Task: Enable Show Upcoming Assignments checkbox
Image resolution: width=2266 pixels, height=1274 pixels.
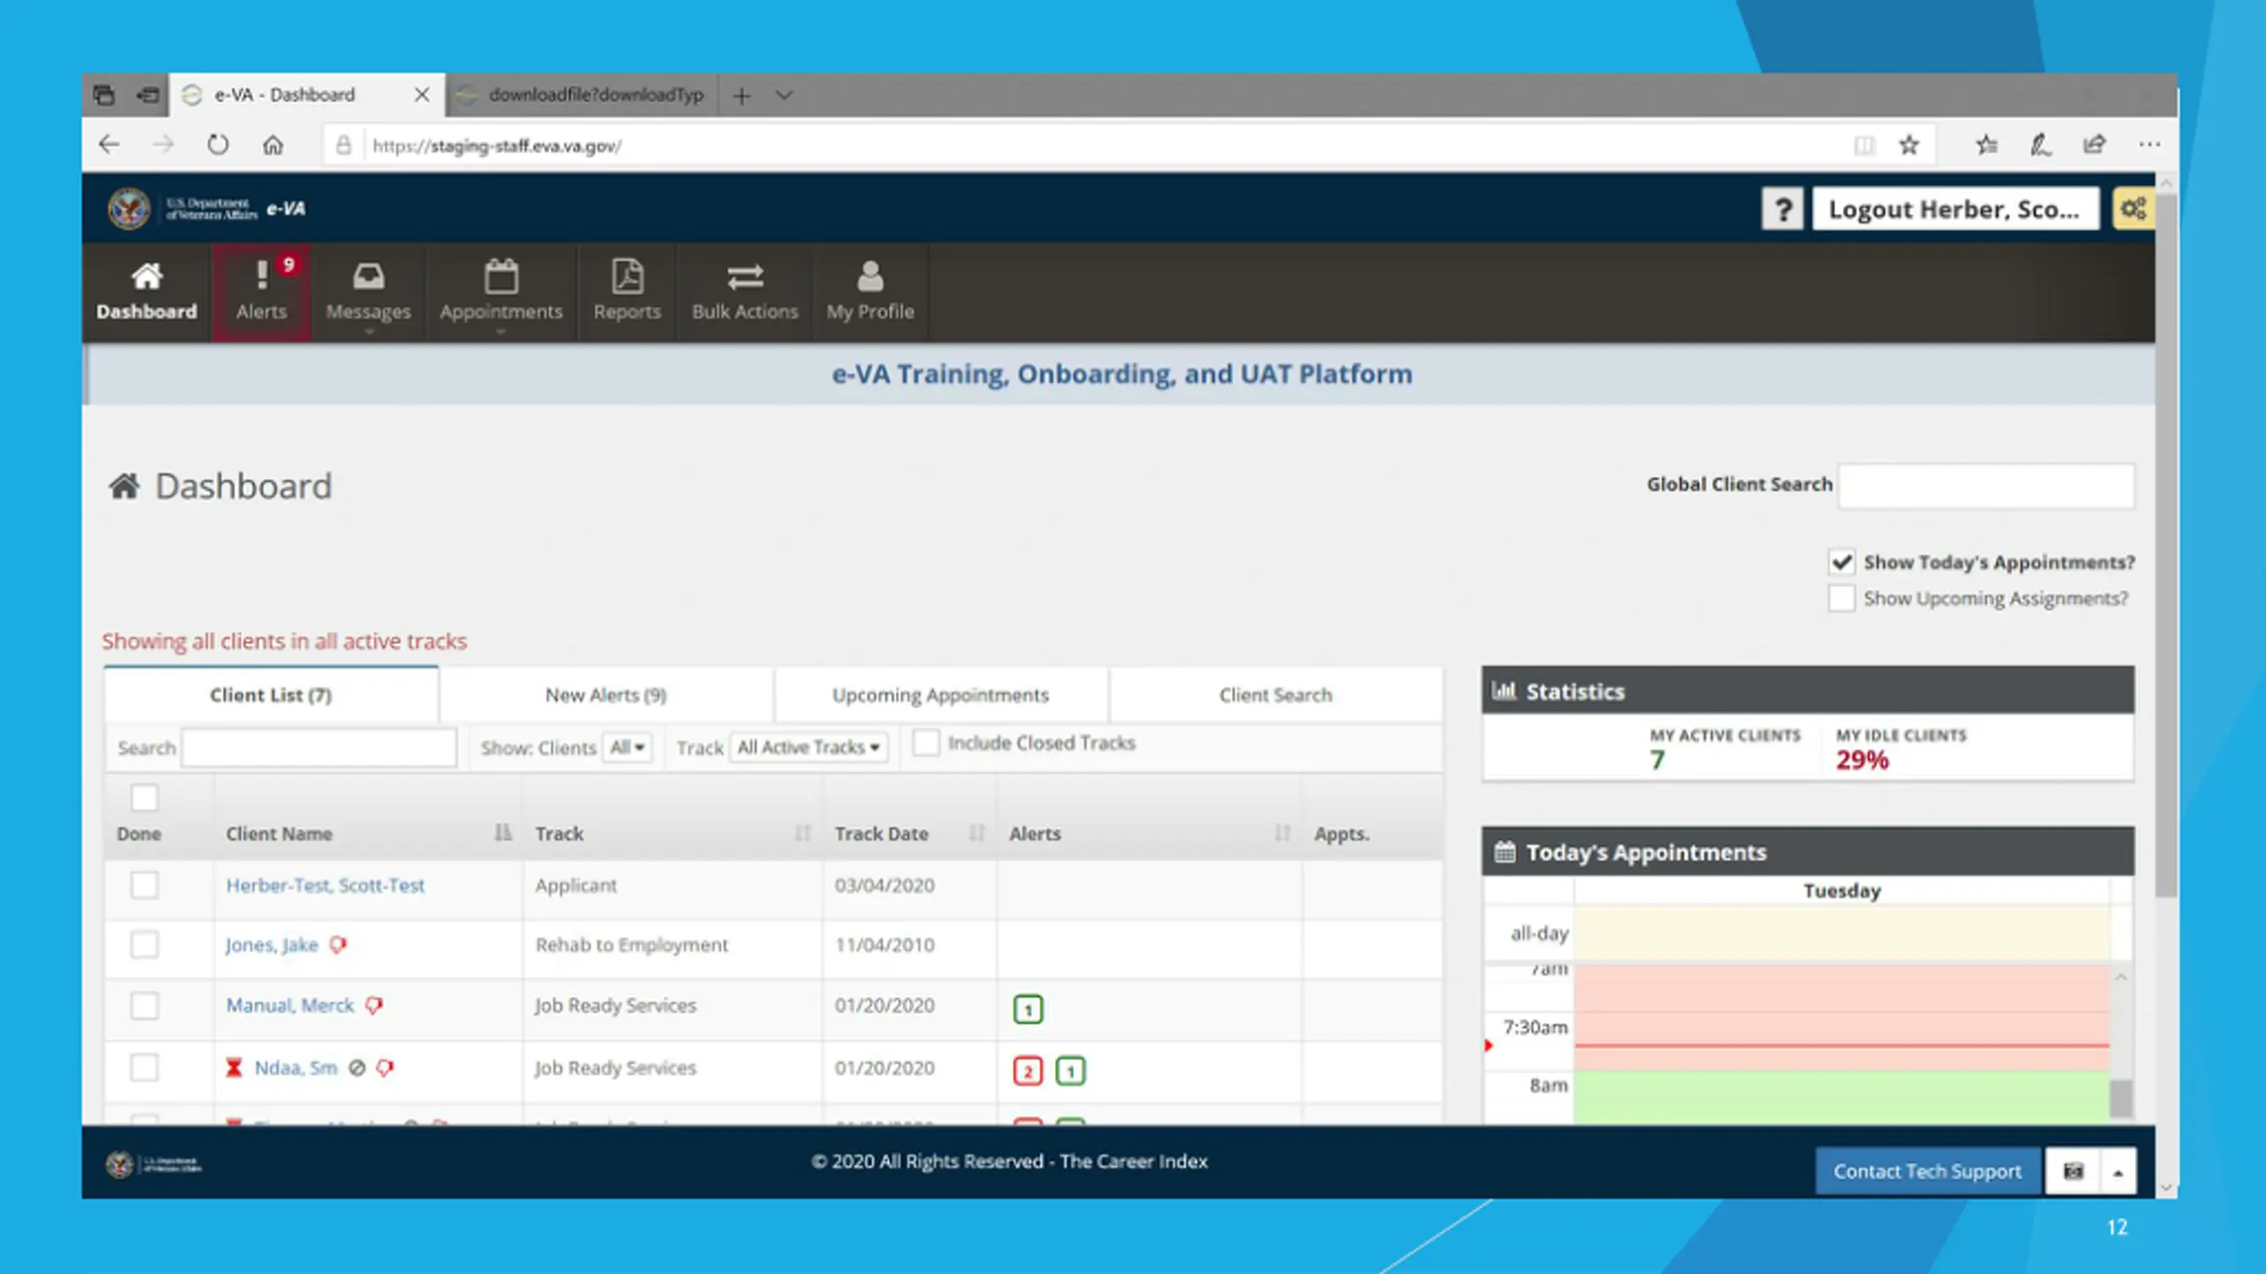Action: (1842, 598)
